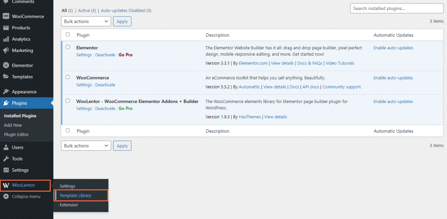Image resolution: width=447 pixels, height=219 pixels.
Task: Open the Elementor.com author link
Action: pos(253,63)
